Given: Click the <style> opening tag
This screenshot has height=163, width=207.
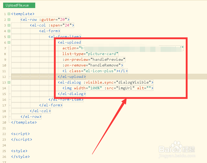Looking at the screenshot, I should click(x=19, y=151).
